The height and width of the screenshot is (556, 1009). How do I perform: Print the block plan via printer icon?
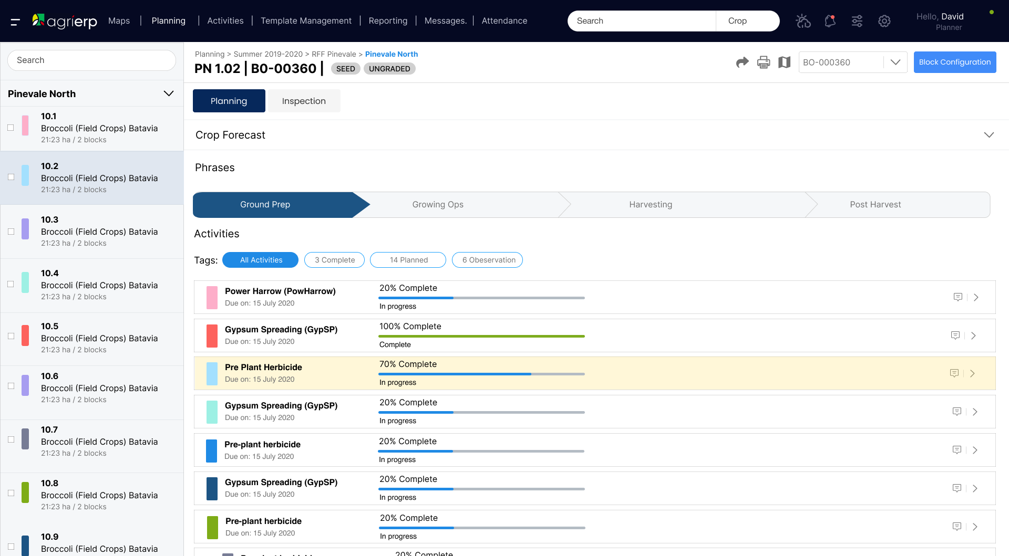pyautogui.click(x=763, y=62)
